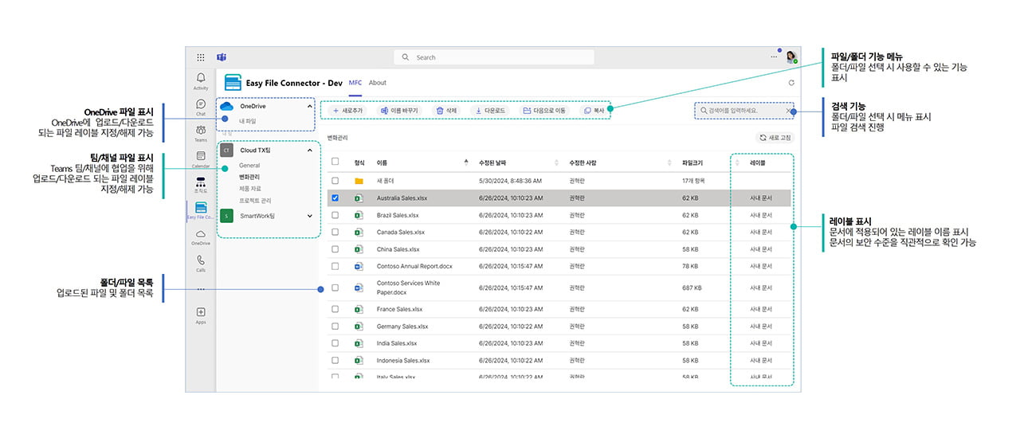This screenshot has width=1020, height=438.
Task: Click the folder icon of 새 폴더
Action: coord(359,181)
